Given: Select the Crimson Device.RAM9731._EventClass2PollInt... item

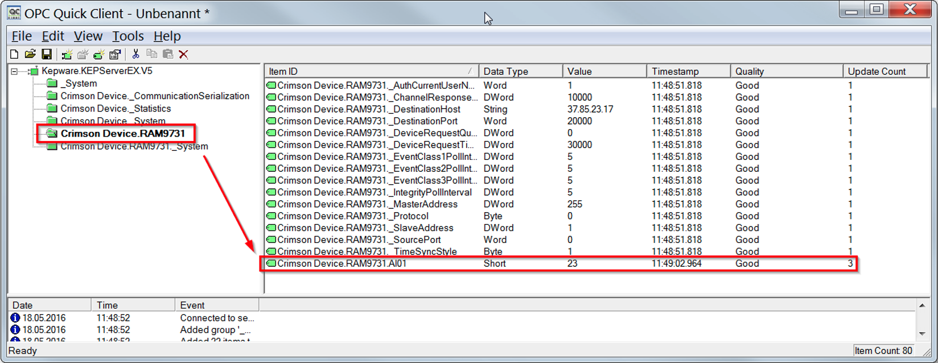Looking at the screenshot, I should coord(377,169).
